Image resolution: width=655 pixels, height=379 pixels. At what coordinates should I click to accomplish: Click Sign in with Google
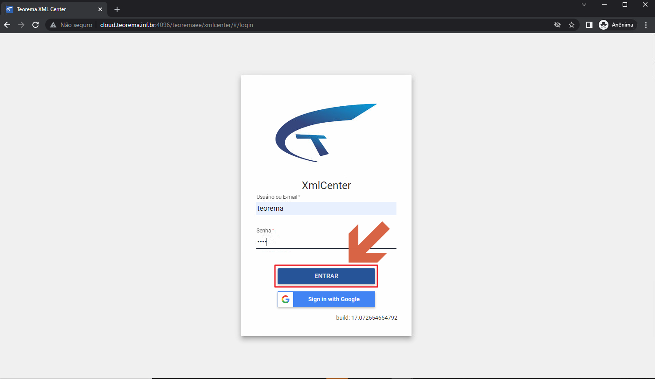click(326, 299)
